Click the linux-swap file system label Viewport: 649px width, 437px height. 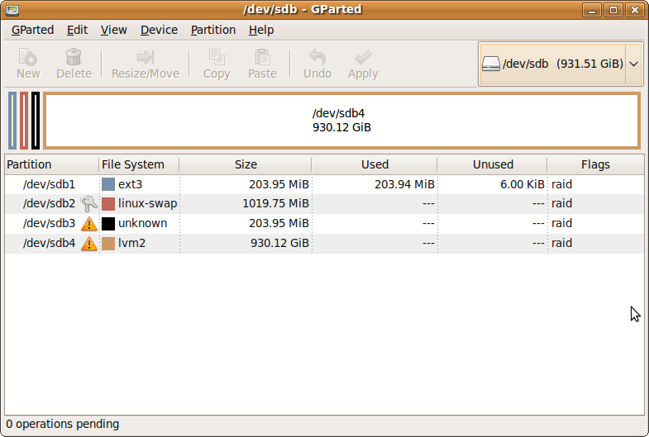click(x=148, y=203)
